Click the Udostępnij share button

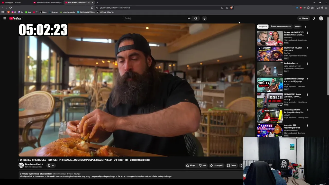coord(216,165)
